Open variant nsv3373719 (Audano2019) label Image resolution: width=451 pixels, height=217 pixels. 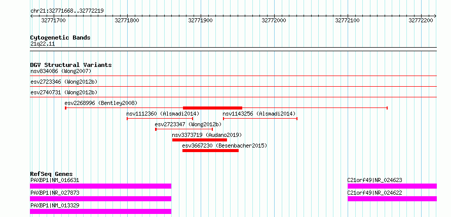point(207,135)
